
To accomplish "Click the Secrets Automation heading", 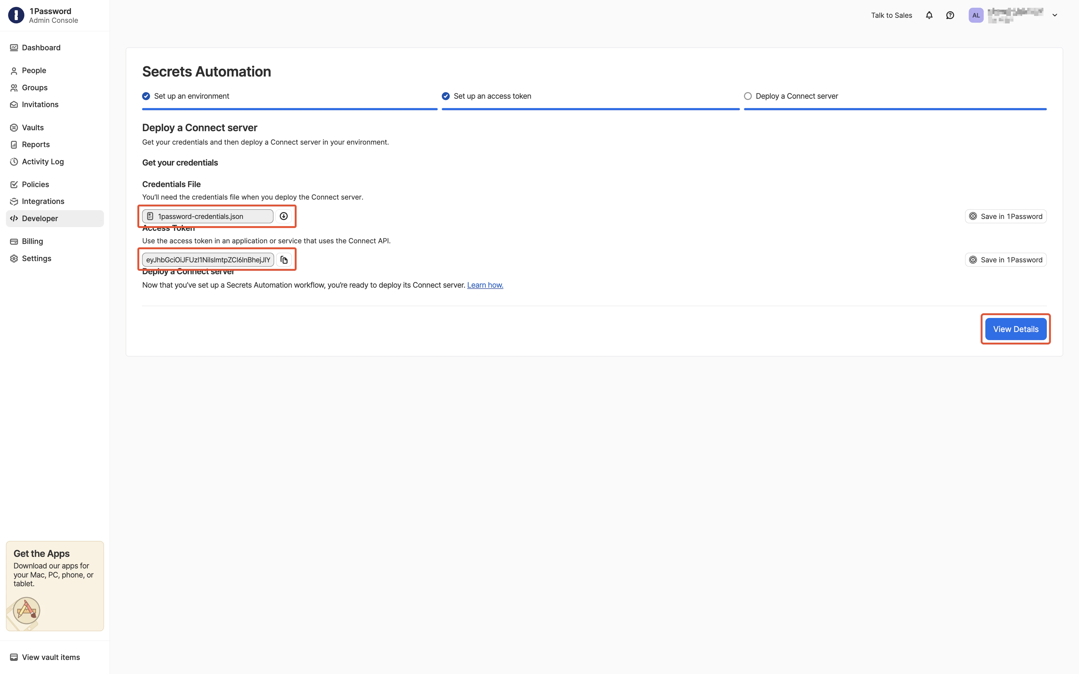I will click(207, 71).
